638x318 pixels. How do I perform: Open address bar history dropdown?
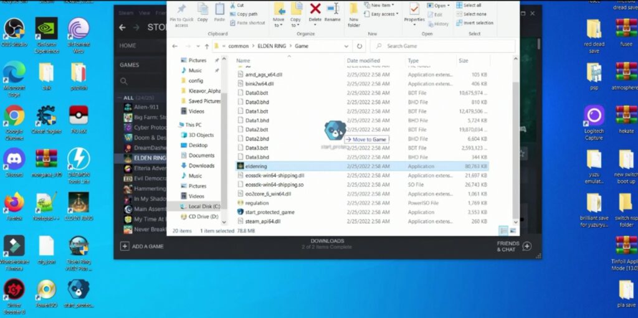(346, 46)
